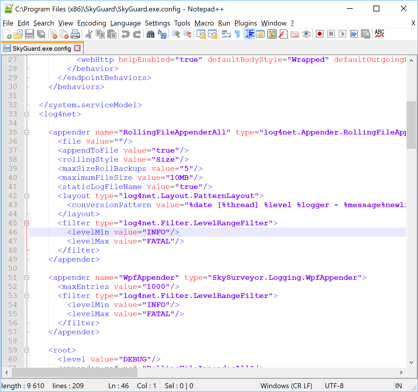Viewport: 418px width, 392px height.
Task: Open the Tools menu
Action: 182,23
